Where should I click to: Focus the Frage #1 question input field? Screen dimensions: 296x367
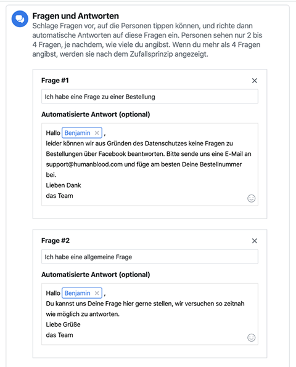[x=150, y=97]
